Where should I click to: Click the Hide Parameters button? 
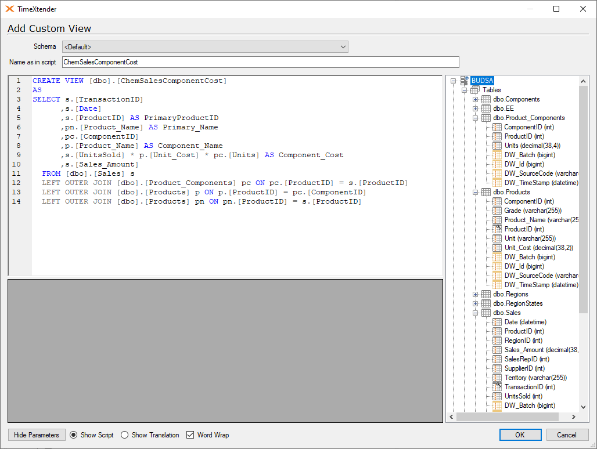(37, 435)
